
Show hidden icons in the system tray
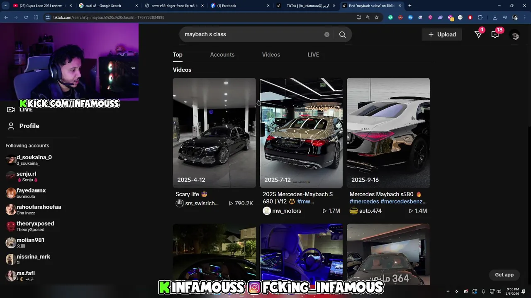tap(448, 291)
